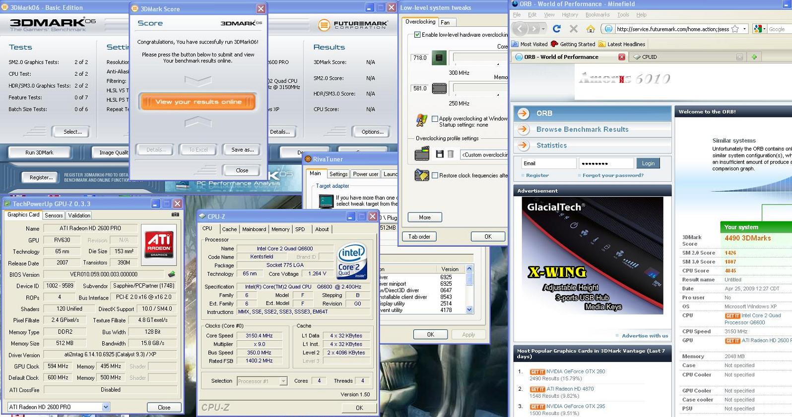
Task: Click the ORB arrow icon
Action: 523,113
